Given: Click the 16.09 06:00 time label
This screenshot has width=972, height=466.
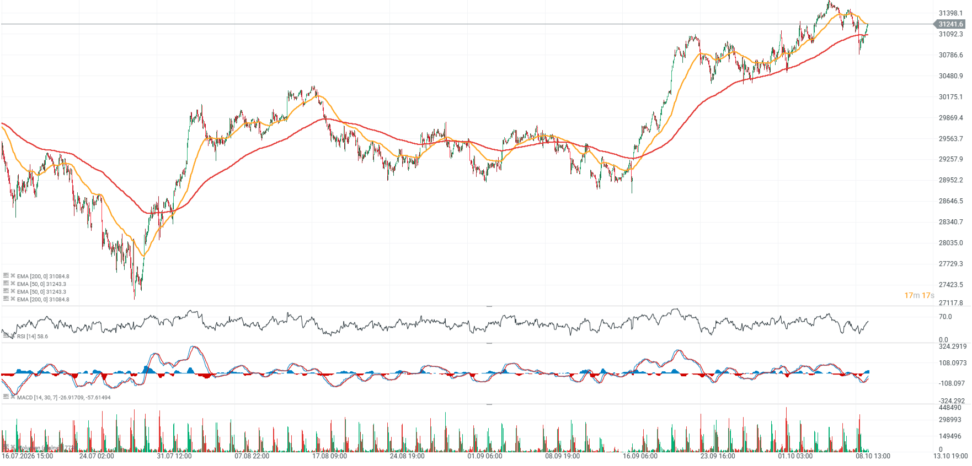Looking at the screenshot, I should 640,456.
